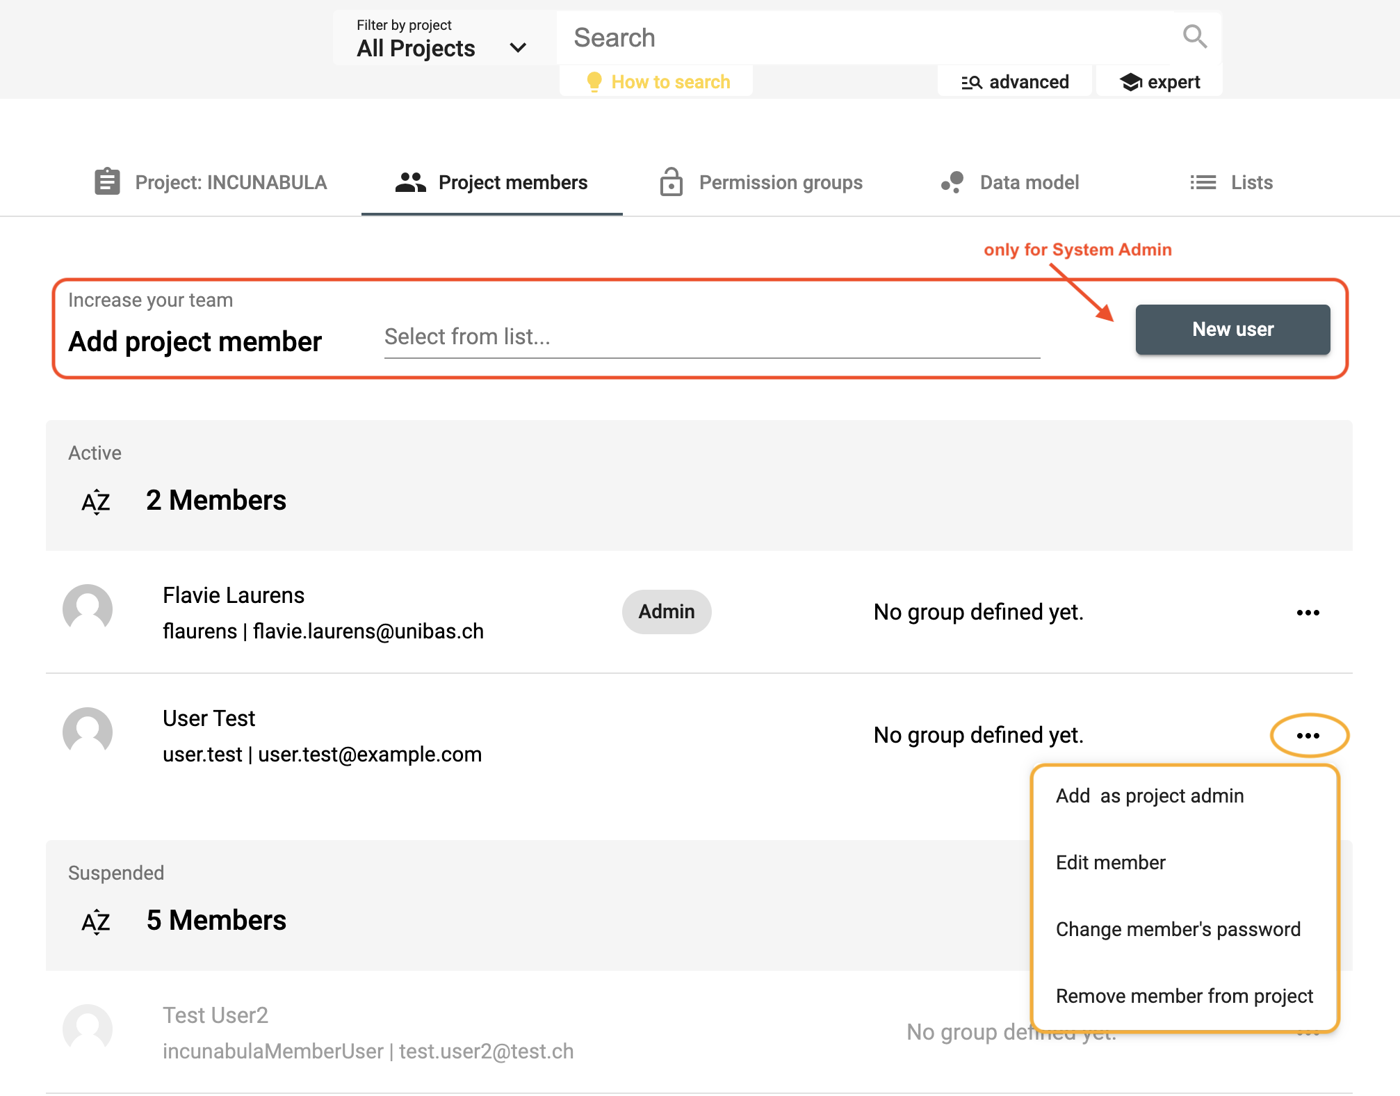Select Remove member from project
Image resolution: width=1400 pixels, height=1096 pixels.
1185,996
